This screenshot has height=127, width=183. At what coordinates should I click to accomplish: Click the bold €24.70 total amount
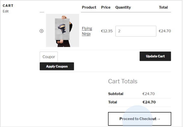coord(149,102)
